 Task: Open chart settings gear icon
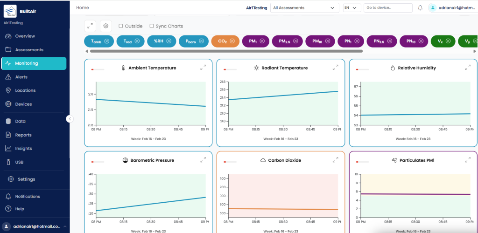click(106, 26)
